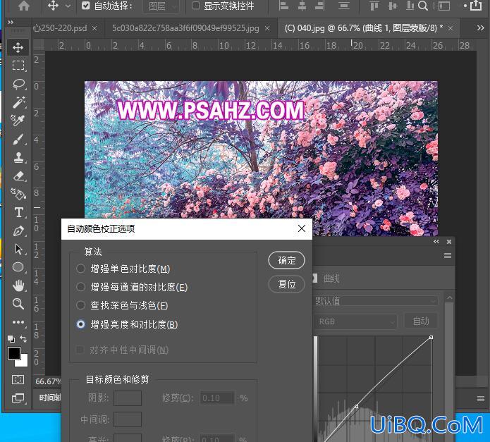The width and height of the screenshot is (490, 442).
Task: Select the Lasso tool
Action: click(18, 84)
